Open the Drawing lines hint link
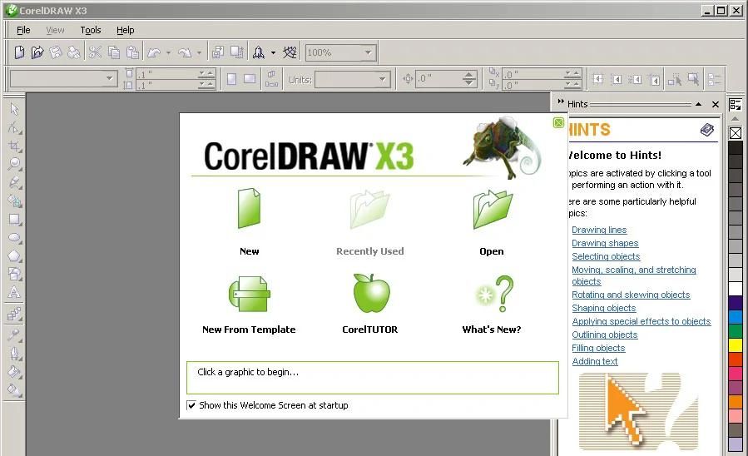The height and width of the screenshot is (456, 748). [x=599, y=230]
